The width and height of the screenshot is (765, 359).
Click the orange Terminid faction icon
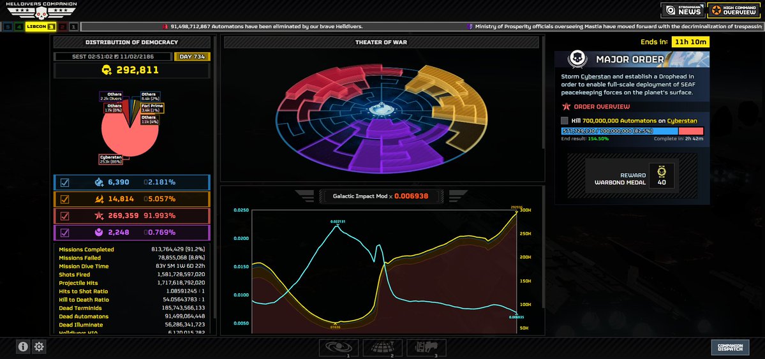tap(100, 199)
